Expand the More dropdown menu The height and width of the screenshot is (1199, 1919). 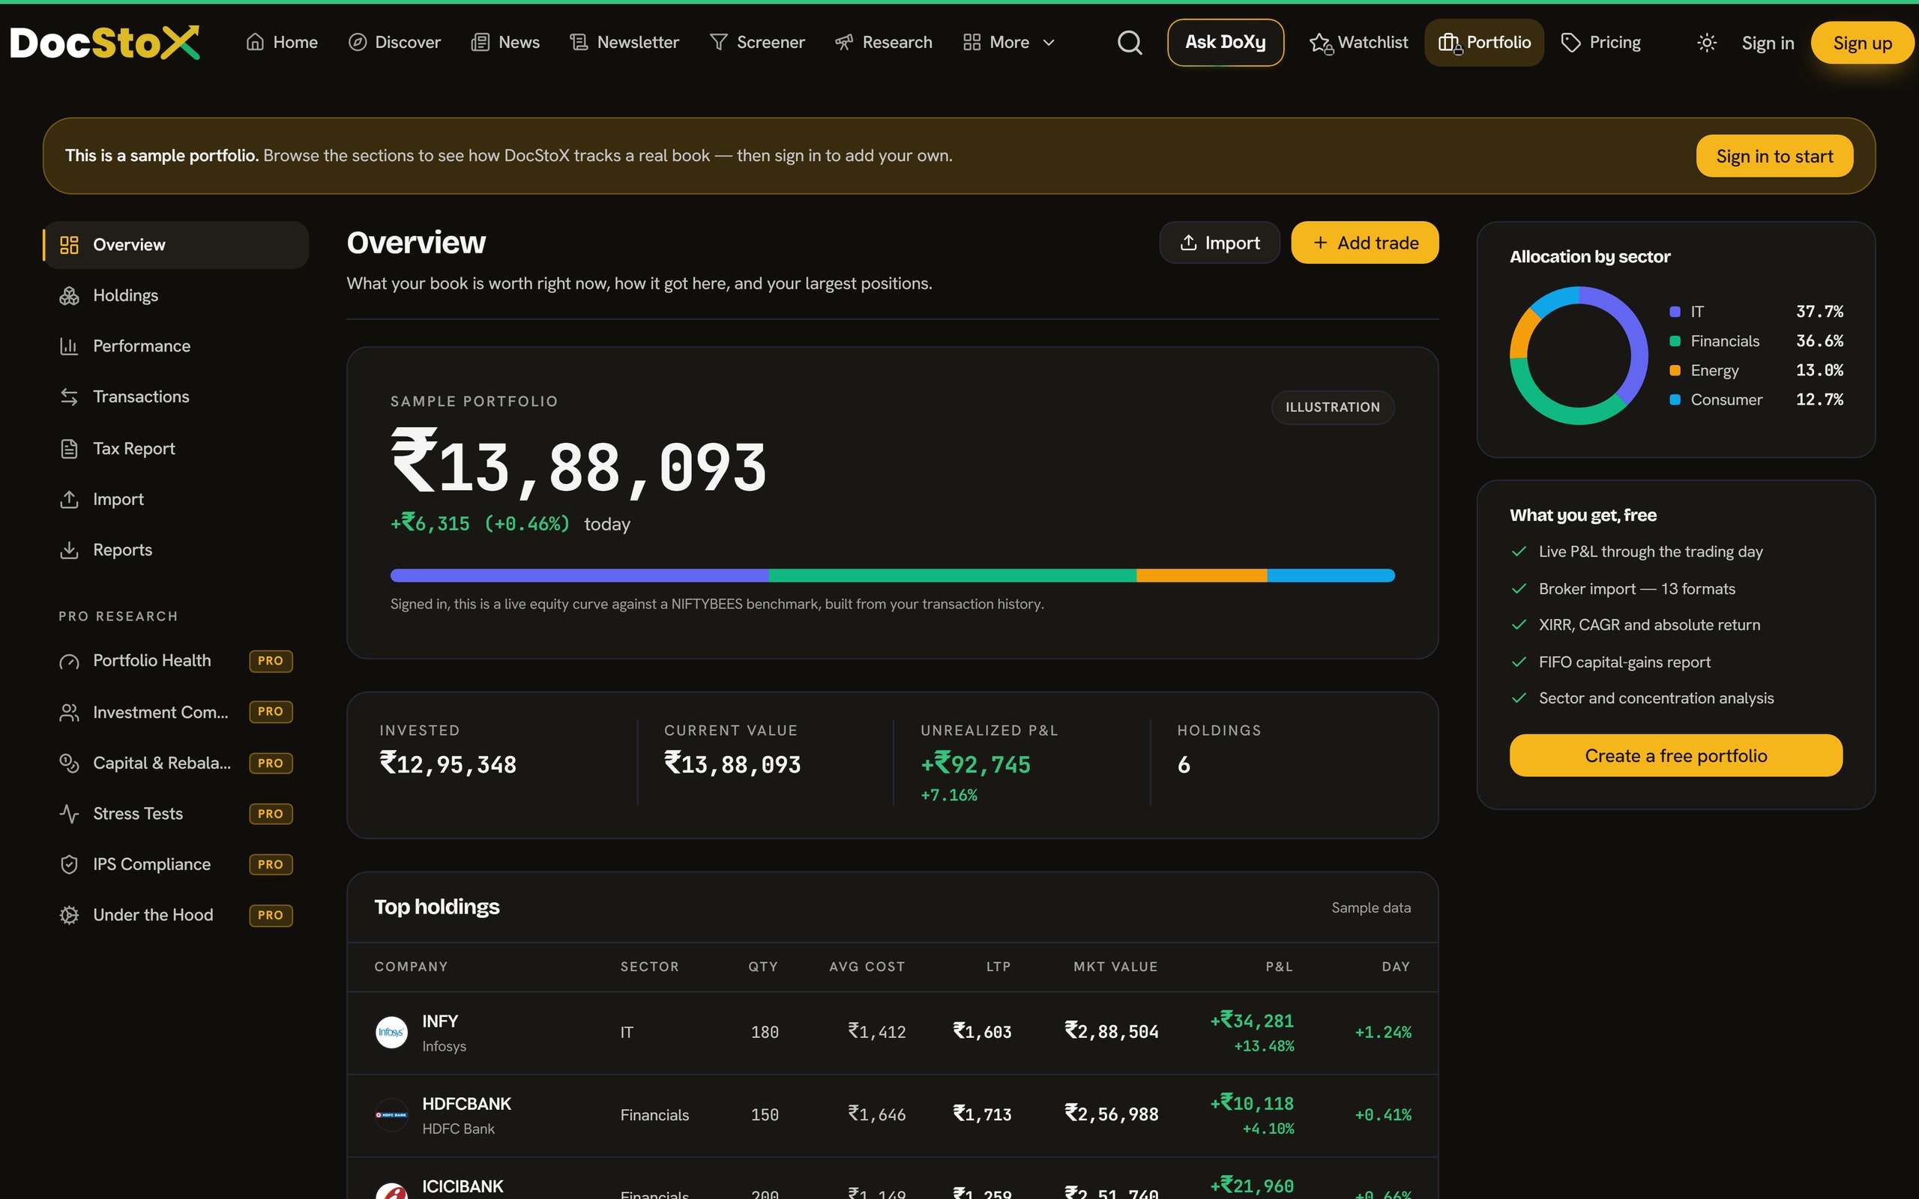(x=1009, y=42)
